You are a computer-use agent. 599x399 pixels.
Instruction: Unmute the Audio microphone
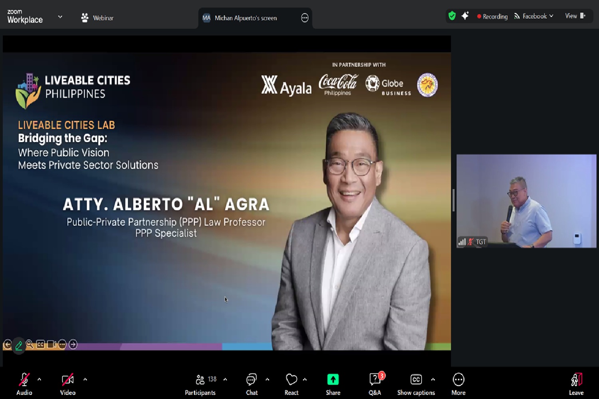[24, 384]
